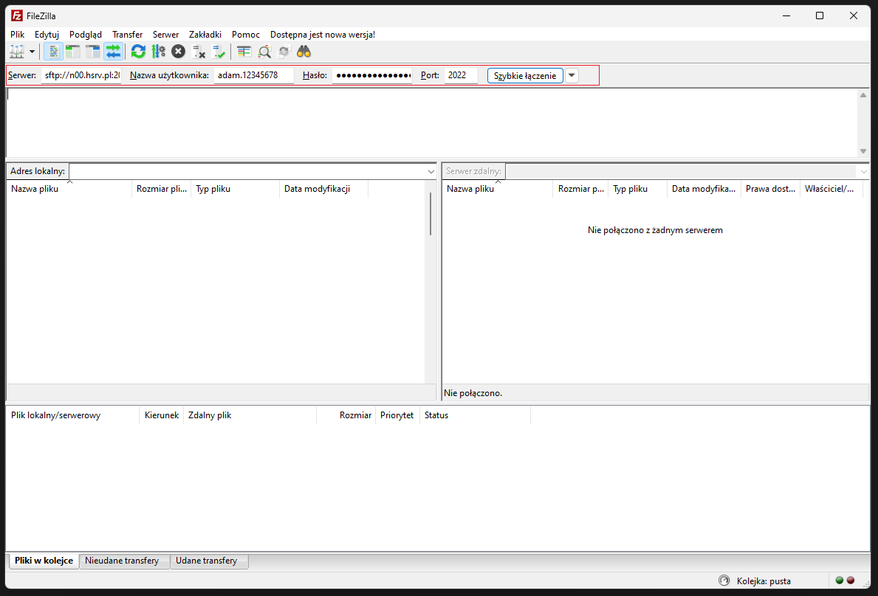The width and height of the screenshot is (878, 596).
Task: Click the Reconnect to server icon
Action: point(219,51)
